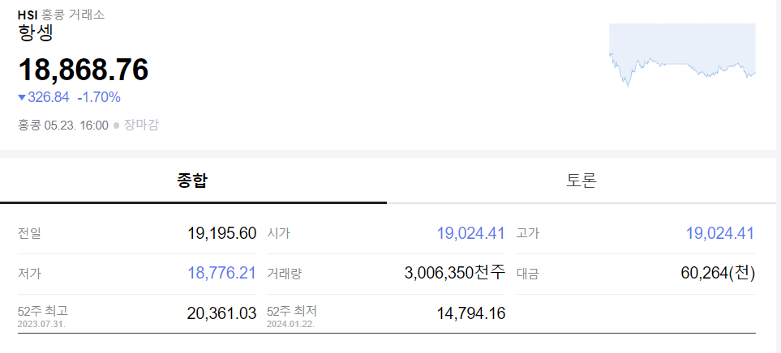This screenshot has height=353, width=781.
Task: Click the 52주 최고 value 20,361.03
Action: pos(222,313)
